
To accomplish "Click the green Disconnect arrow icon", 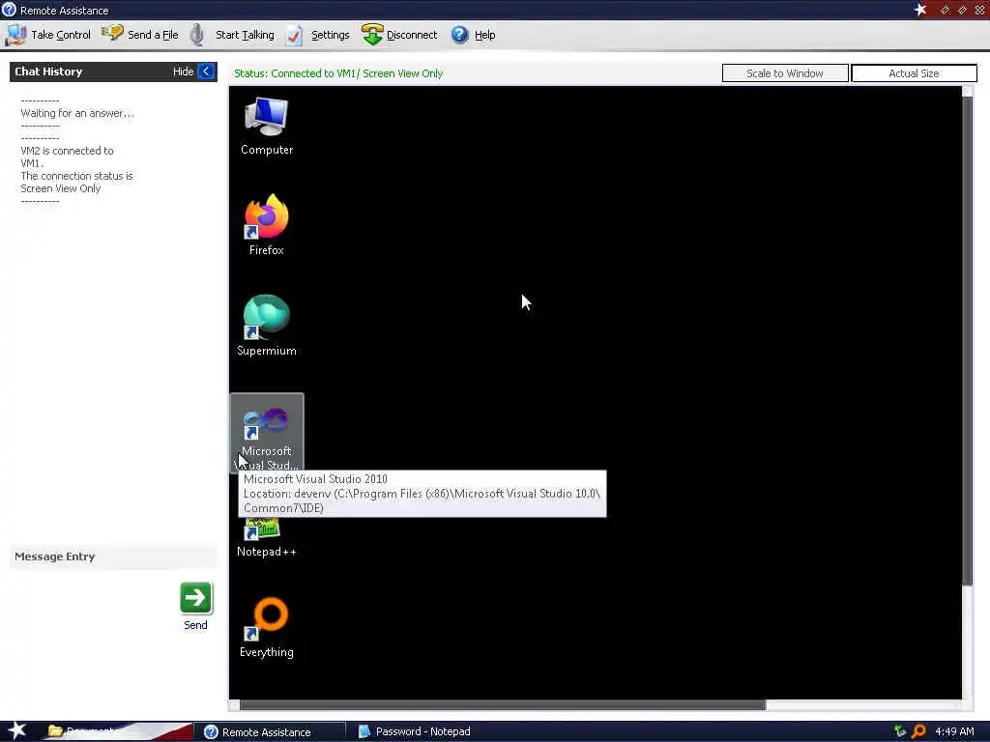I will (372, 35).
